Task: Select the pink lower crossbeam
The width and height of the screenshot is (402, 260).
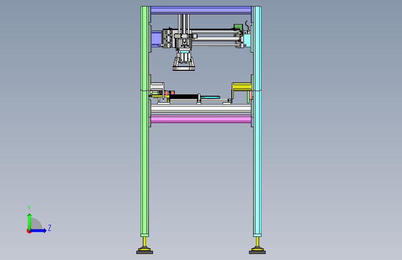Action: 201,119
